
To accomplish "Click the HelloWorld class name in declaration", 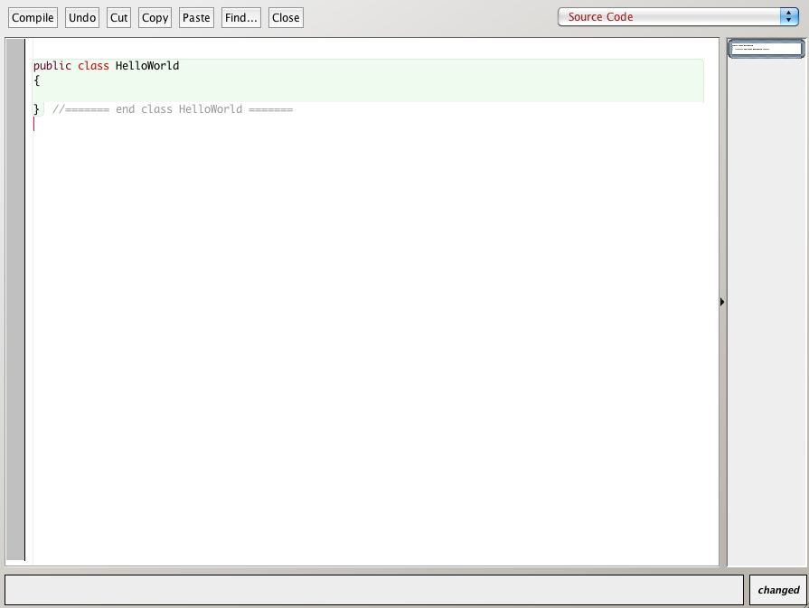I will [x=147, y=66].
